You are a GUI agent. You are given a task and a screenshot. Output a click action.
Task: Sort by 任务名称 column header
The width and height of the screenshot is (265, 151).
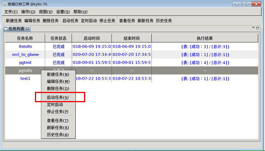click(x=25, y=38)
